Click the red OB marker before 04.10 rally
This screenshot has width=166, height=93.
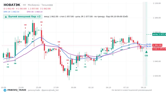click(x=111, y=38)
